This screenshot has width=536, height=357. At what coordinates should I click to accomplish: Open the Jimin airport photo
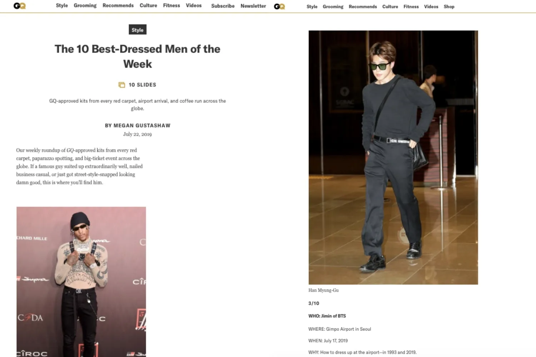393,157
